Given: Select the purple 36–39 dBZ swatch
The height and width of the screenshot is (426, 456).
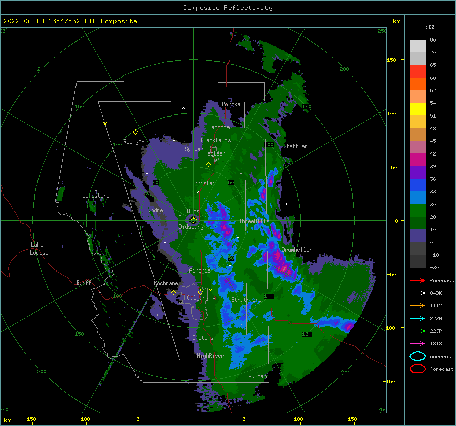Looking at the screenshot, I should pos(417,173).
